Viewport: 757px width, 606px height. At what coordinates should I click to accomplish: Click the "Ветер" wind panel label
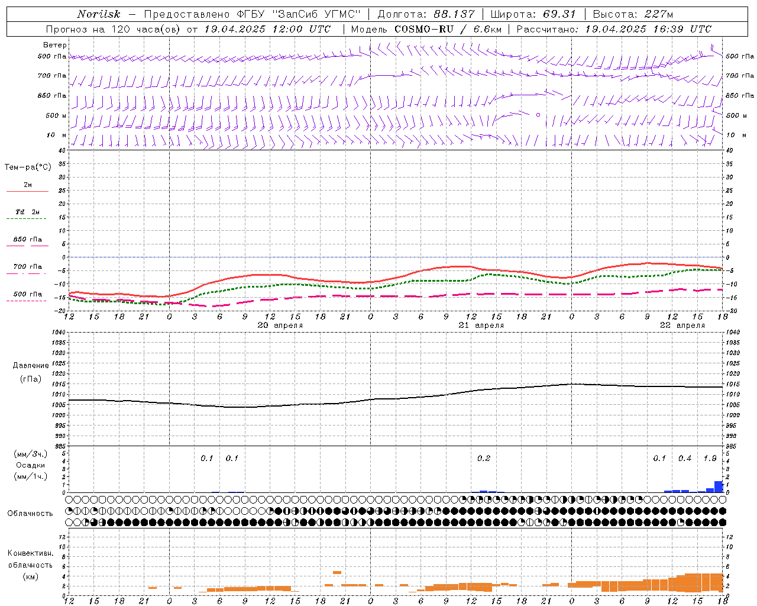click(x=55, y=45)
